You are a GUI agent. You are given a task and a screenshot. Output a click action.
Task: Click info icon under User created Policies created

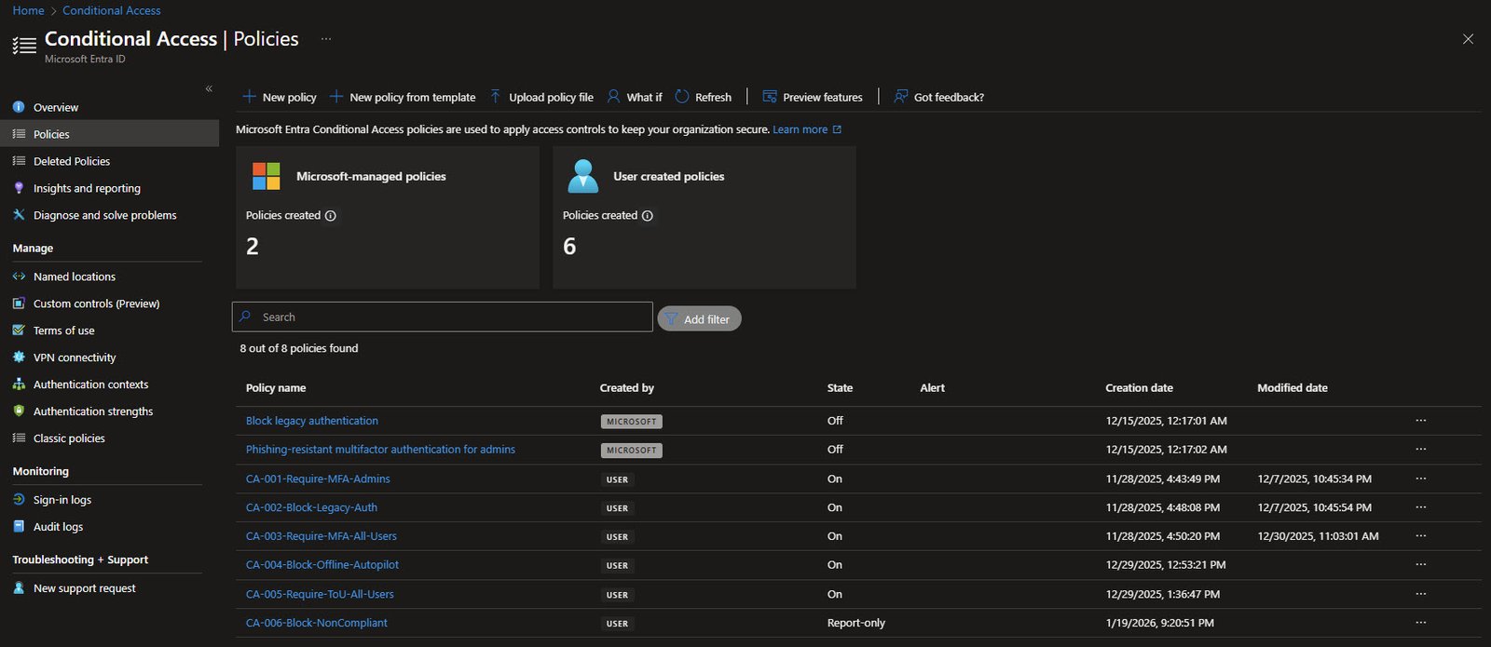point(648,216)
